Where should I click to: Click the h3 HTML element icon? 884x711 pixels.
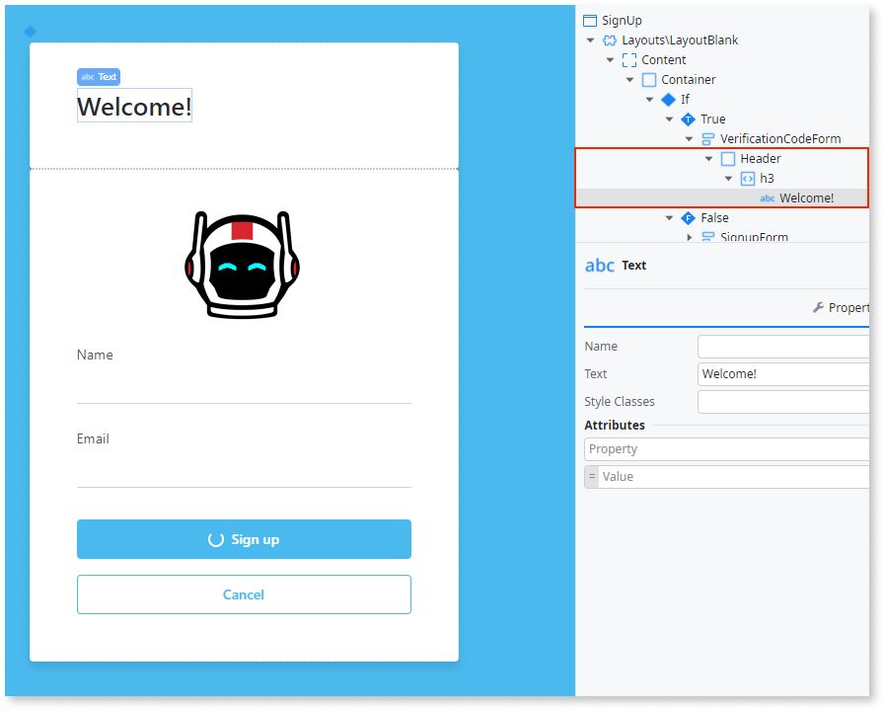[748, 179]
